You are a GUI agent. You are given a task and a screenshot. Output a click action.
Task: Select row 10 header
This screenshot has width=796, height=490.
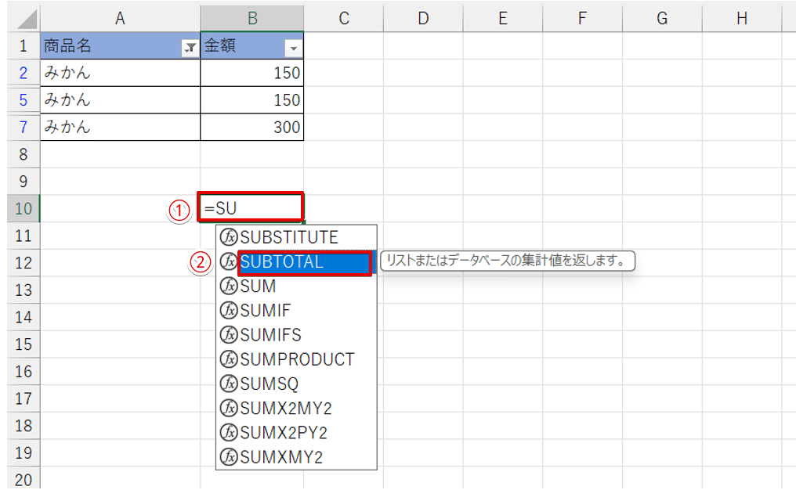click(x=24, y=208)
